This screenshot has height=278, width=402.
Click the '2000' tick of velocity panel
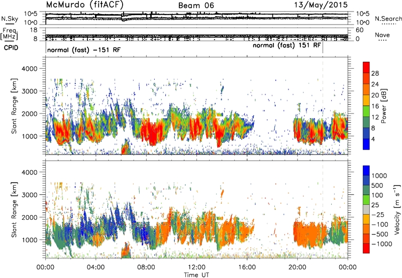pyautogui.click(x=30, y=217)
